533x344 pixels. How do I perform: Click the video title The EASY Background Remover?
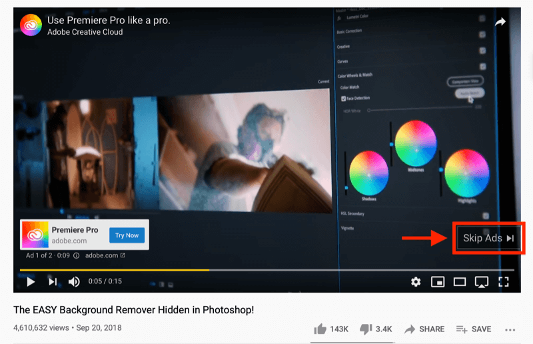(134, 310)
